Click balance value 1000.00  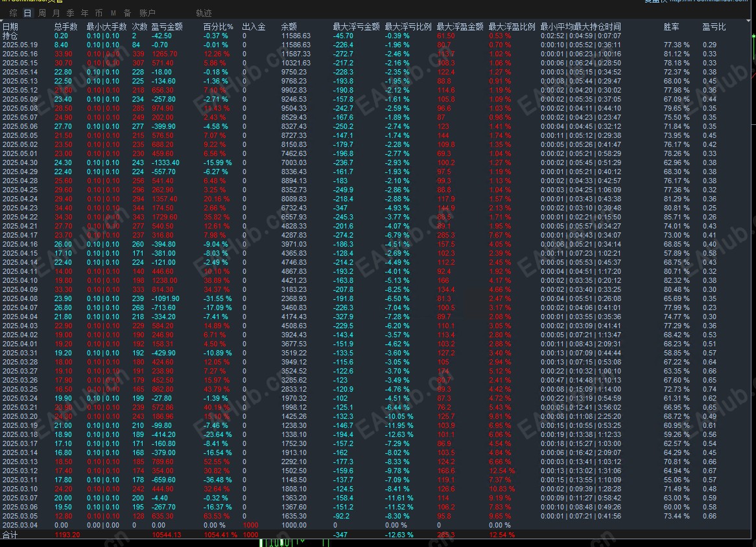coord(294,526)
